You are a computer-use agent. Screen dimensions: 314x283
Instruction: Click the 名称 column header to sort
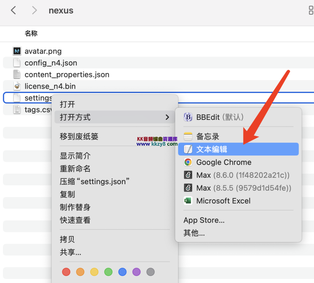tap(31, 34)
